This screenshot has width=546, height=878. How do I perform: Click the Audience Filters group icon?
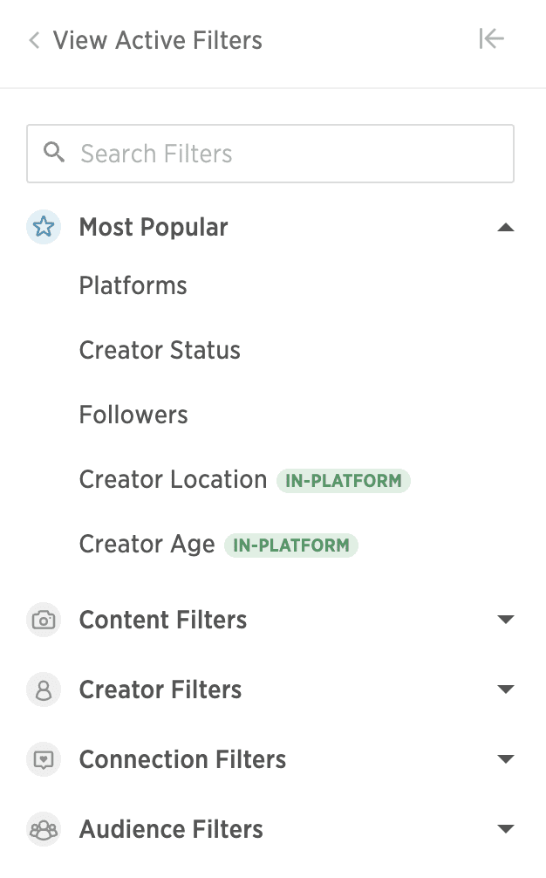point(44,829)
